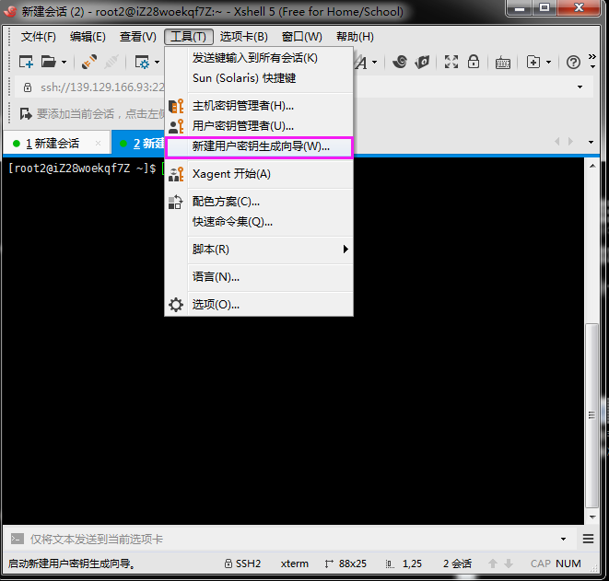Expand the font dropdown arrow
The image size is (609, 581).
coord(374,62)
